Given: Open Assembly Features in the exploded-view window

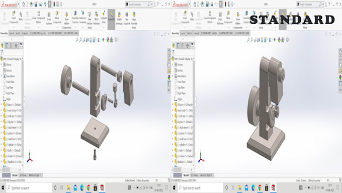Looking at the screenshot, I should pos(75,17).
